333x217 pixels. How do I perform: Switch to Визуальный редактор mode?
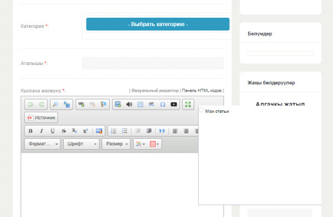(x=155, y=90)
